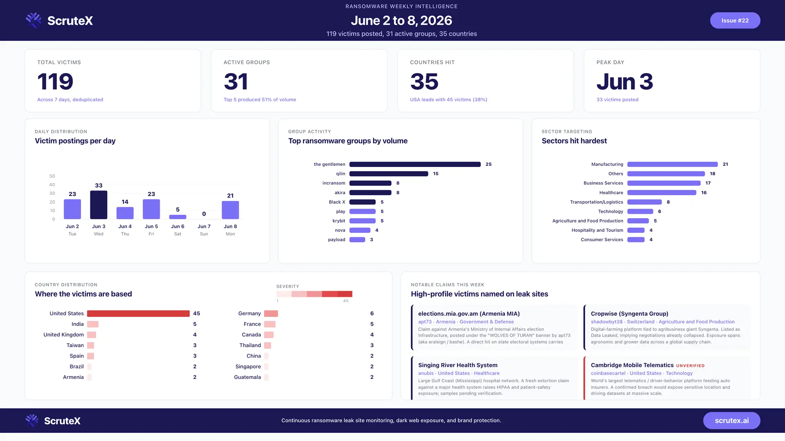Open the Cambridge Mobile Telematics card
Image resolution: width=785 pixels, height=441 pixels.
click(x=667, y=378)
